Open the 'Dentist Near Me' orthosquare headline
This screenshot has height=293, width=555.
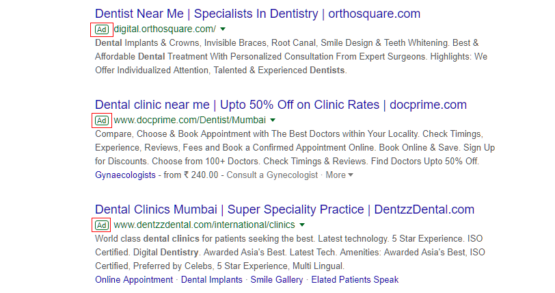coord(258,13)
